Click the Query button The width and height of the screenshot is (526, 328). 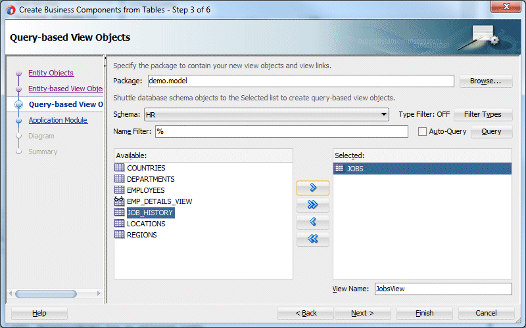click(x=491, y=132)
